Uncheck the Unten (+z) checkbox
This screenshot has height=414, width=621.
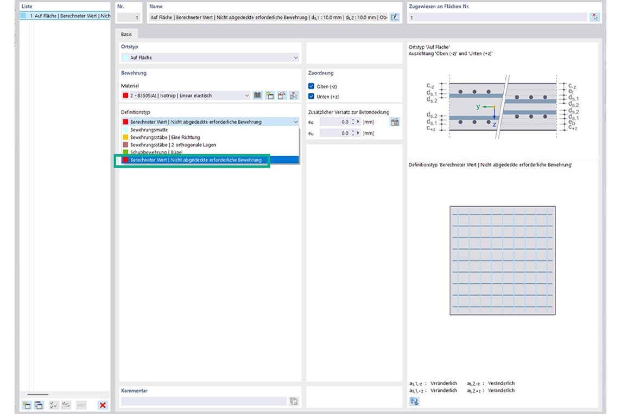(x=311, y=96)
